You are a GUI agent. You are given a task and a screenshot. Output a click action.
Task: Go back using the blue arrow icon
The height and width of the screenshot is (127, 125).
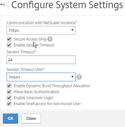(2, 5)
